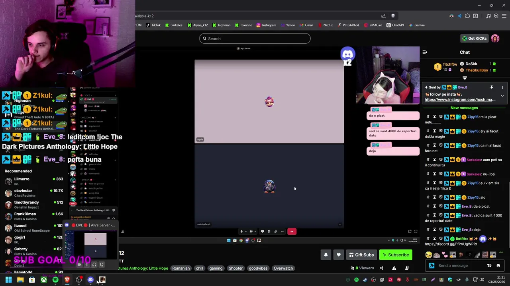Click the Gift Subs button

(361, 255)
